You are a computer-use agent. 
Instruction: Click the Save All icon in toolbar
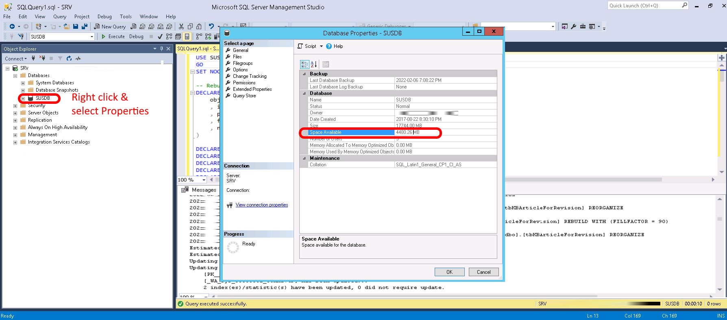pyautogui.click(x=84, y=26)
